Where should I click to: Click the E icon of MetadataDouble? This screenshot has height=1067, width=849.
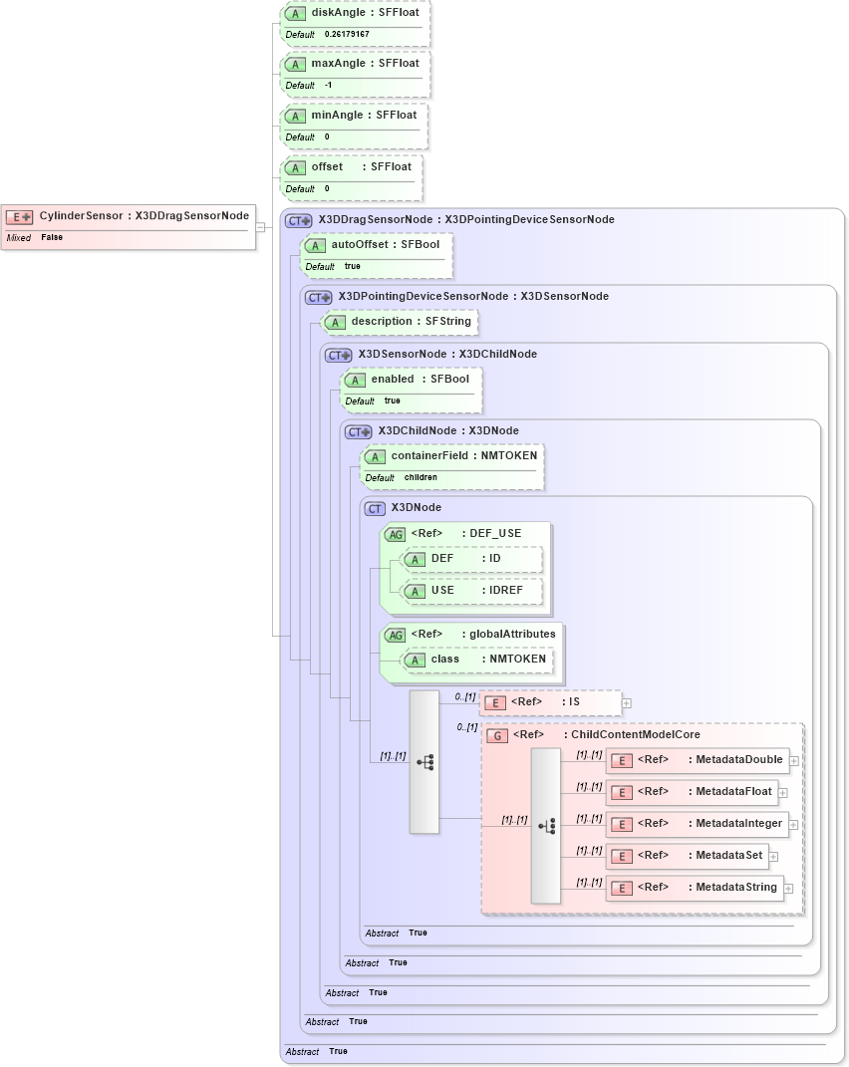point(622,761)
